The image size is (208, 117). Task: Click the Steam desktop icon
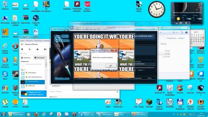pos(15,75)
